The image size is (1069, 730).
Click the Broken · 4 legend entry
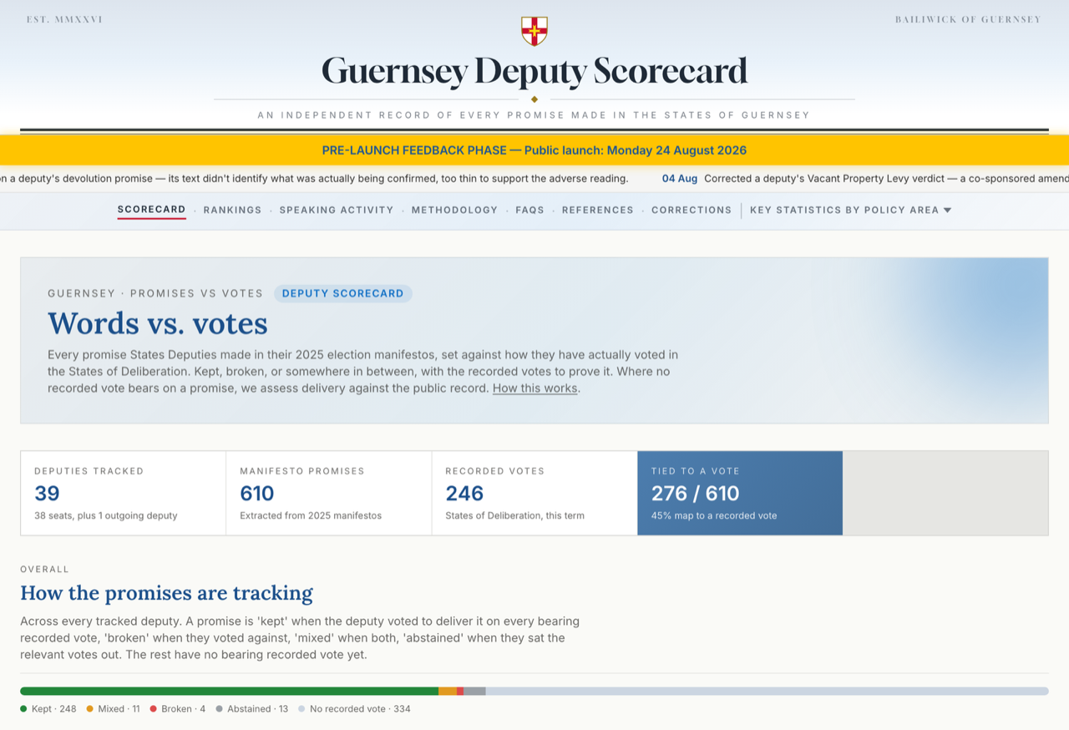click(177, 709)
